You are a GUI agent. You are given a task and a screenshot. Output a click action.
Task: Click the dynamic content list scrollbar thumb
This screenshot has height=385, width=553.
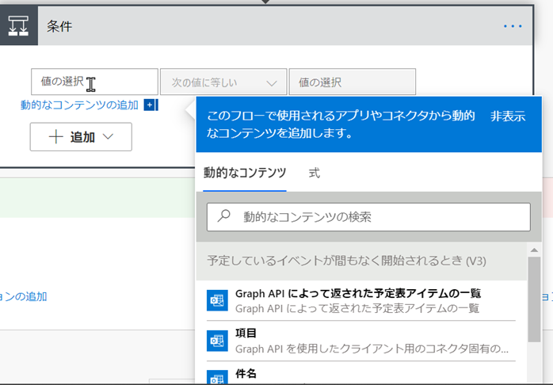click(x=534, y=299)
